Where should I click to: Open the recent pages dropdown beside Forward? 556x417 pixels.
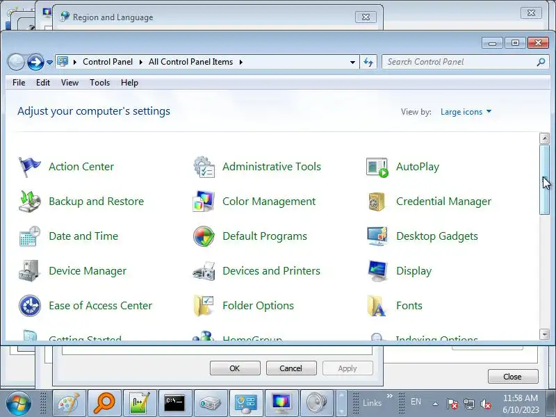tap(49, 63)
